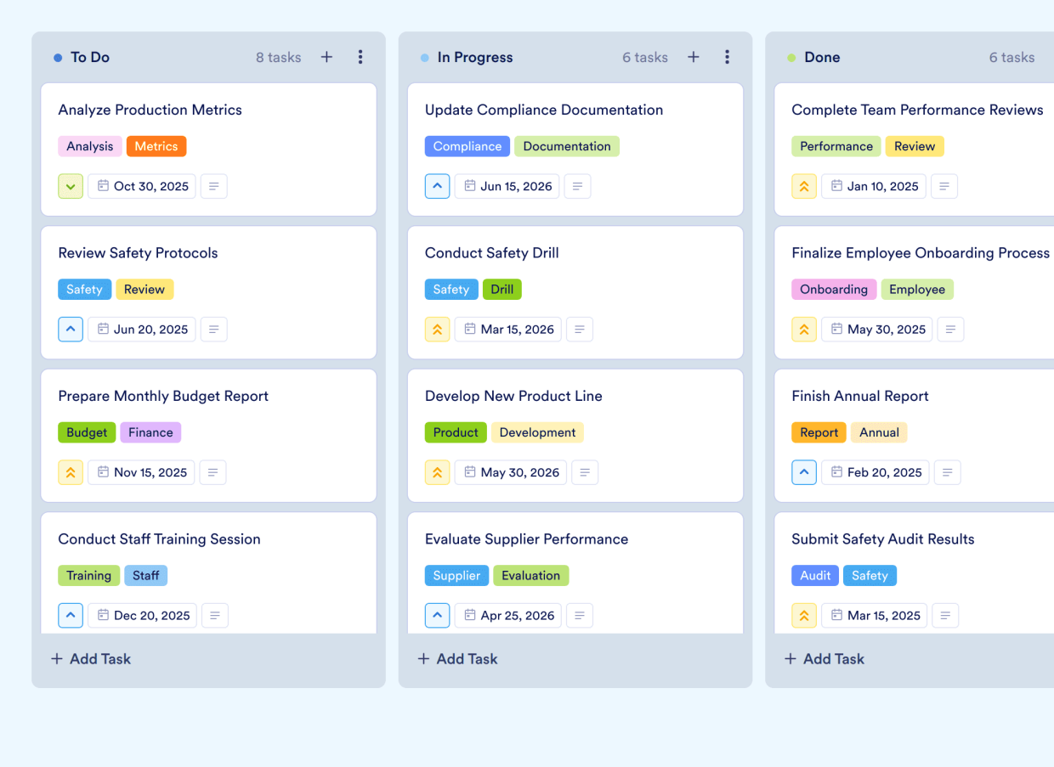This screenshot has width=1054, height=767.
Task: Click the plus icon in the In Progress column
Action: coord(693,56)
